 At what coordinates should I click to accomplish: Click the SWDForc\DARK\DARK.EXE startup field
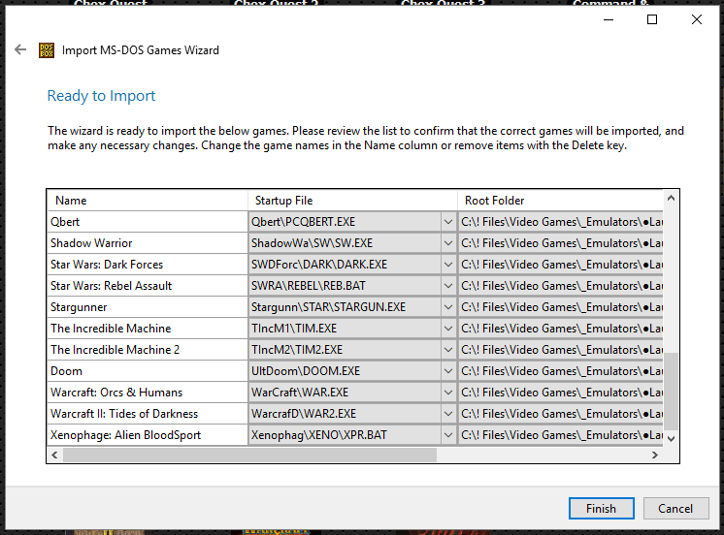tap(345, 265)
